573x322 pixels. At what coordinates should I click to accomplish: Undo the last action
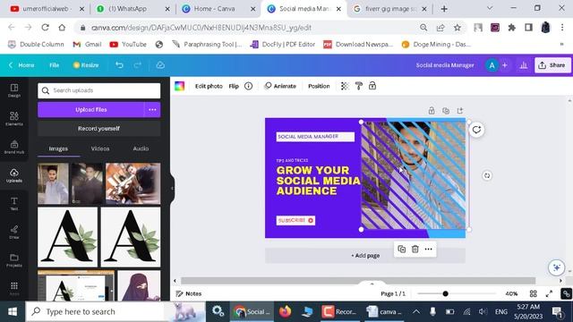(119, 65)
